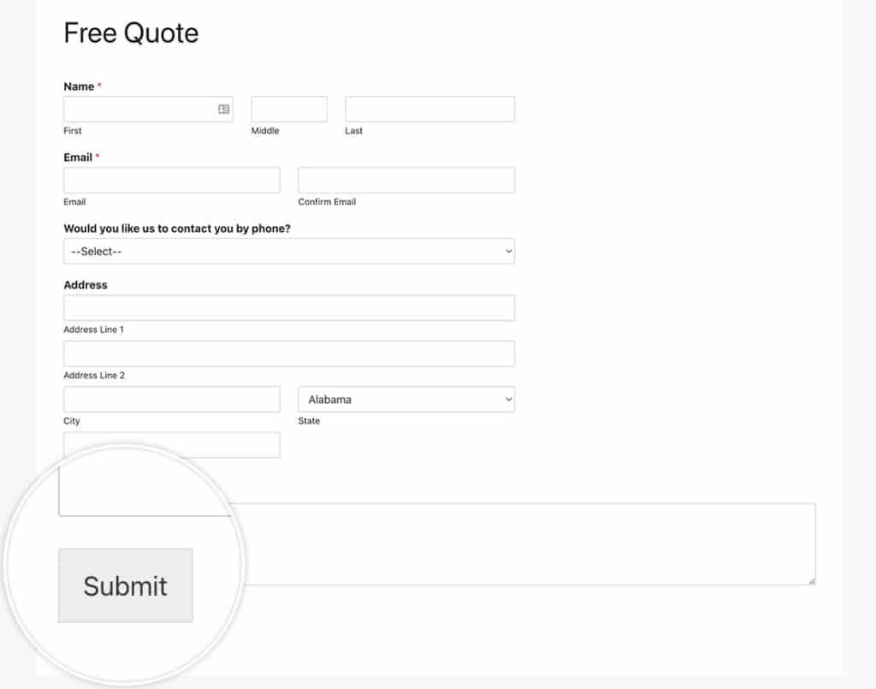
Task: Click the City input field
Action: [171, 400]
